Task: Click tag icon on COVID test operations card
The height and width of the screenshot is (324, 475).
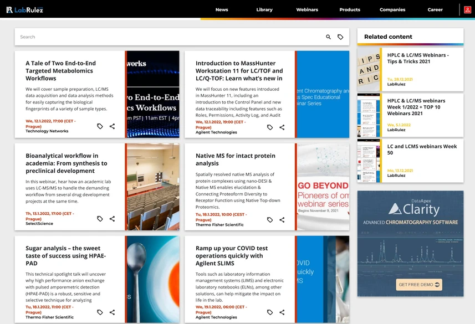Action: pyautogui.click(x=270, y=312)
